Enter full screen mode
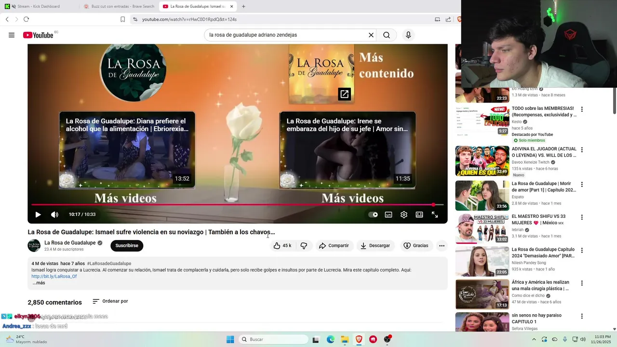This screenshot has height=347, width=617. coord(435,214)
